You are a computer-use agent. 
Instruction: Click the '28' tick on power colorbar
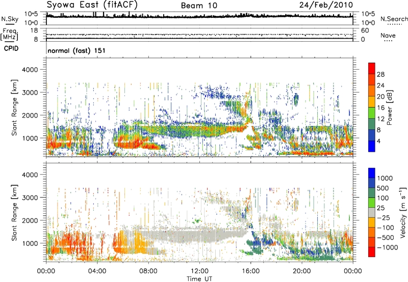tap(380, 74)
